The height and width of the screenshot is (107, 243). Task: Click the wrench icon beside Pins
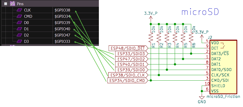tap(12, 4)
